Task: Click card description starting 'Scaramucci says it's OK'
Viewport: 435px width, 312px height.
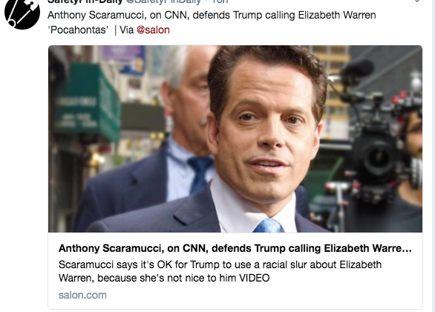Action: 220,271
